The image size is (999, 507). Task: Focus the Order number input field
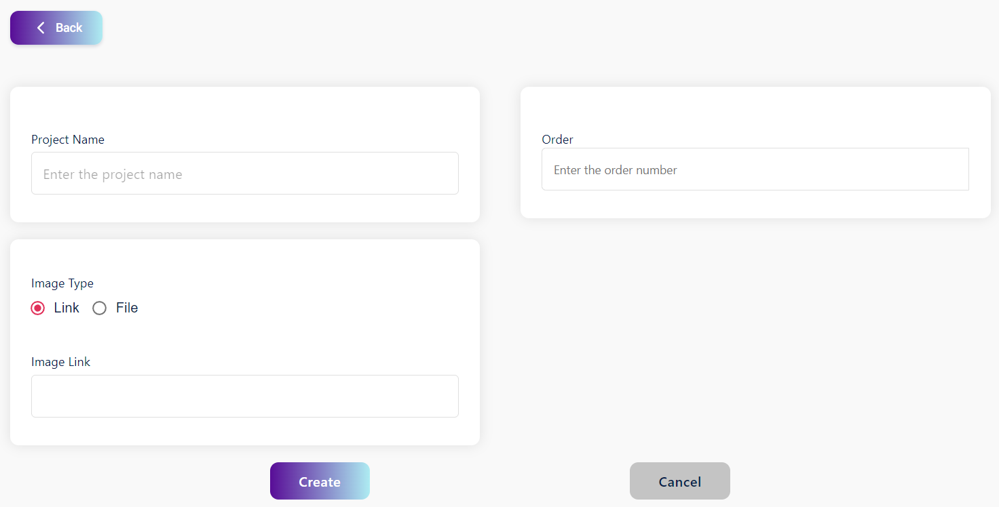point(755,169)
